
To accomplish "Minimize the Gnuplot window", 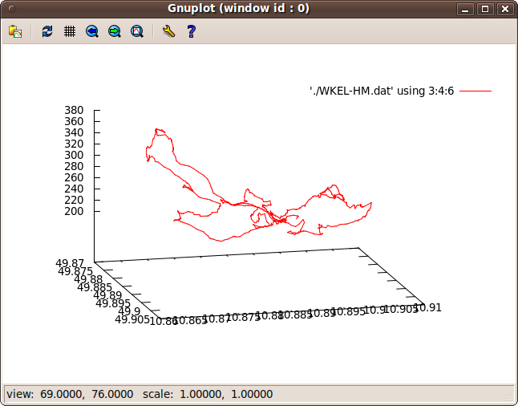I will coord(465,10).
